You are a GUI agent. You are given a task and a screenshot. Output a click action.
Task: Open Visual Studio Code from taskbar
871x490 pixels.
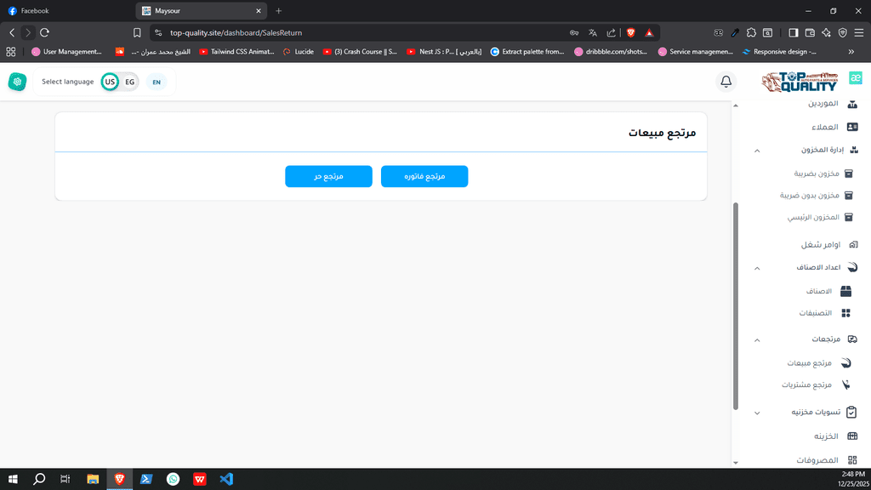[x=226, y=479]
